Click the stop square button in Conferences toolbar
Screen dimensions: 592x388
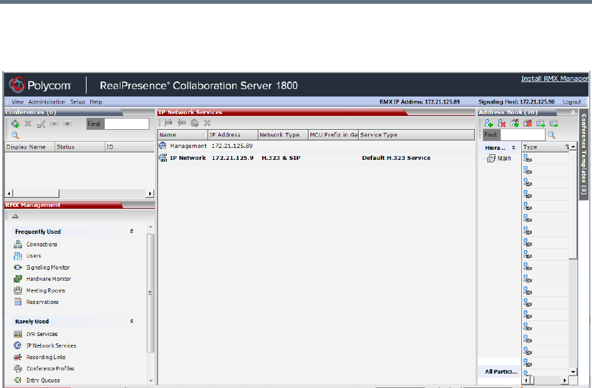[68, 124]
